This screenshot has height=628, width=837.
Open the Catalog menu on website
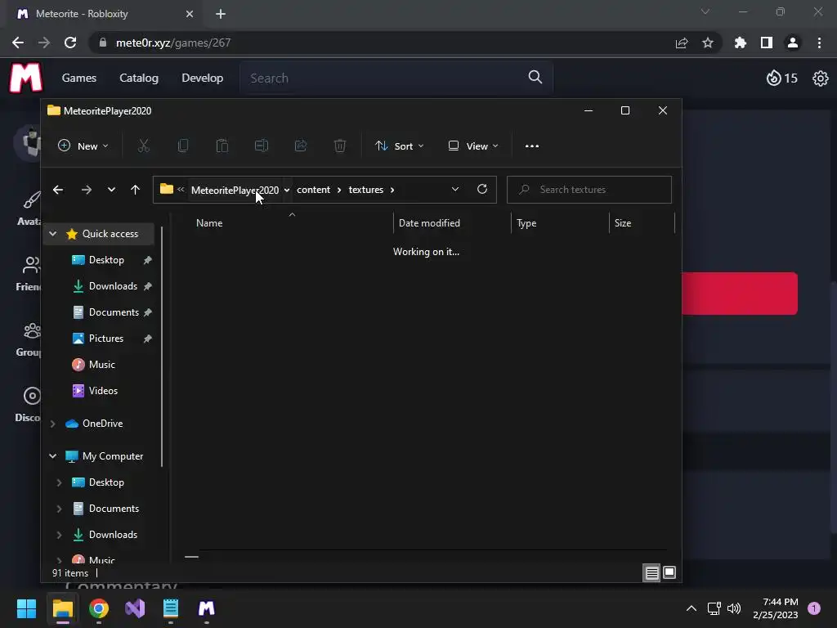(x=139, y=78)
